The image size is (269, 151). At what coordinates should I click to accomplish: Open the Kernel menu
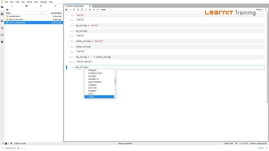click(x=29, y=2)
